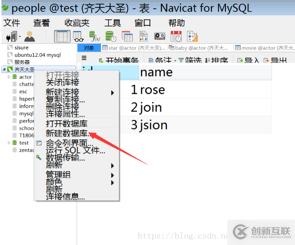The image size is (295, 245).
Task: Open the Function toolbar icon
Action: click(x=94, y=36)
